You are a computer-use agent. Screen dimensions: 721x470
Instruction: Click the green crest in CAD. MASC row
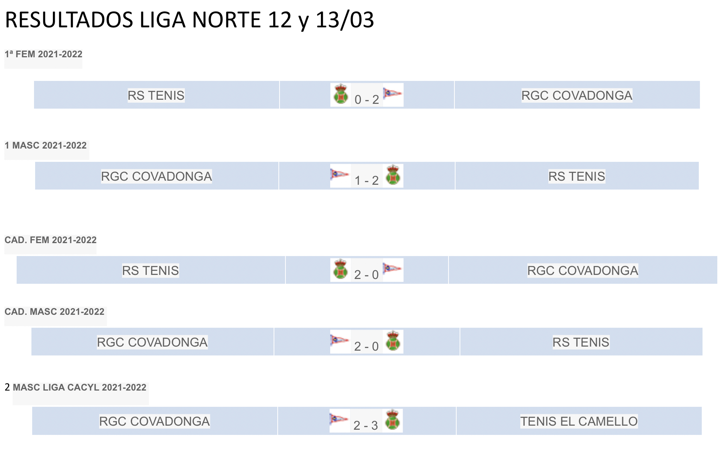tap(393, 341)
